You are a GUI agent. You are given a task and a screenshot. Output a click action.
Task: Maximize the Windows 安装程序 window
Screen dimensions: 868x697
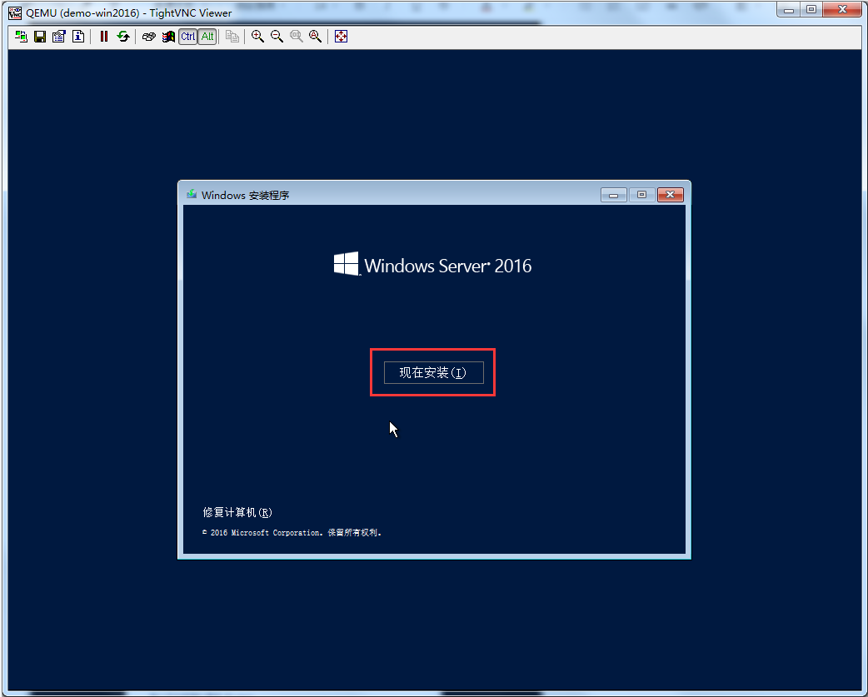(641, 195)
